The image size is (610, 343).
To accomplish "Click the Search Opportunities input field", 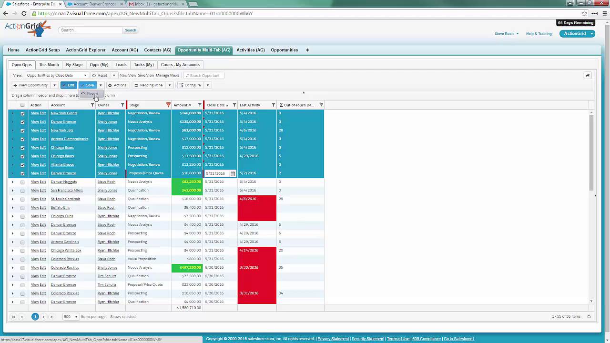I will [204, 75].
